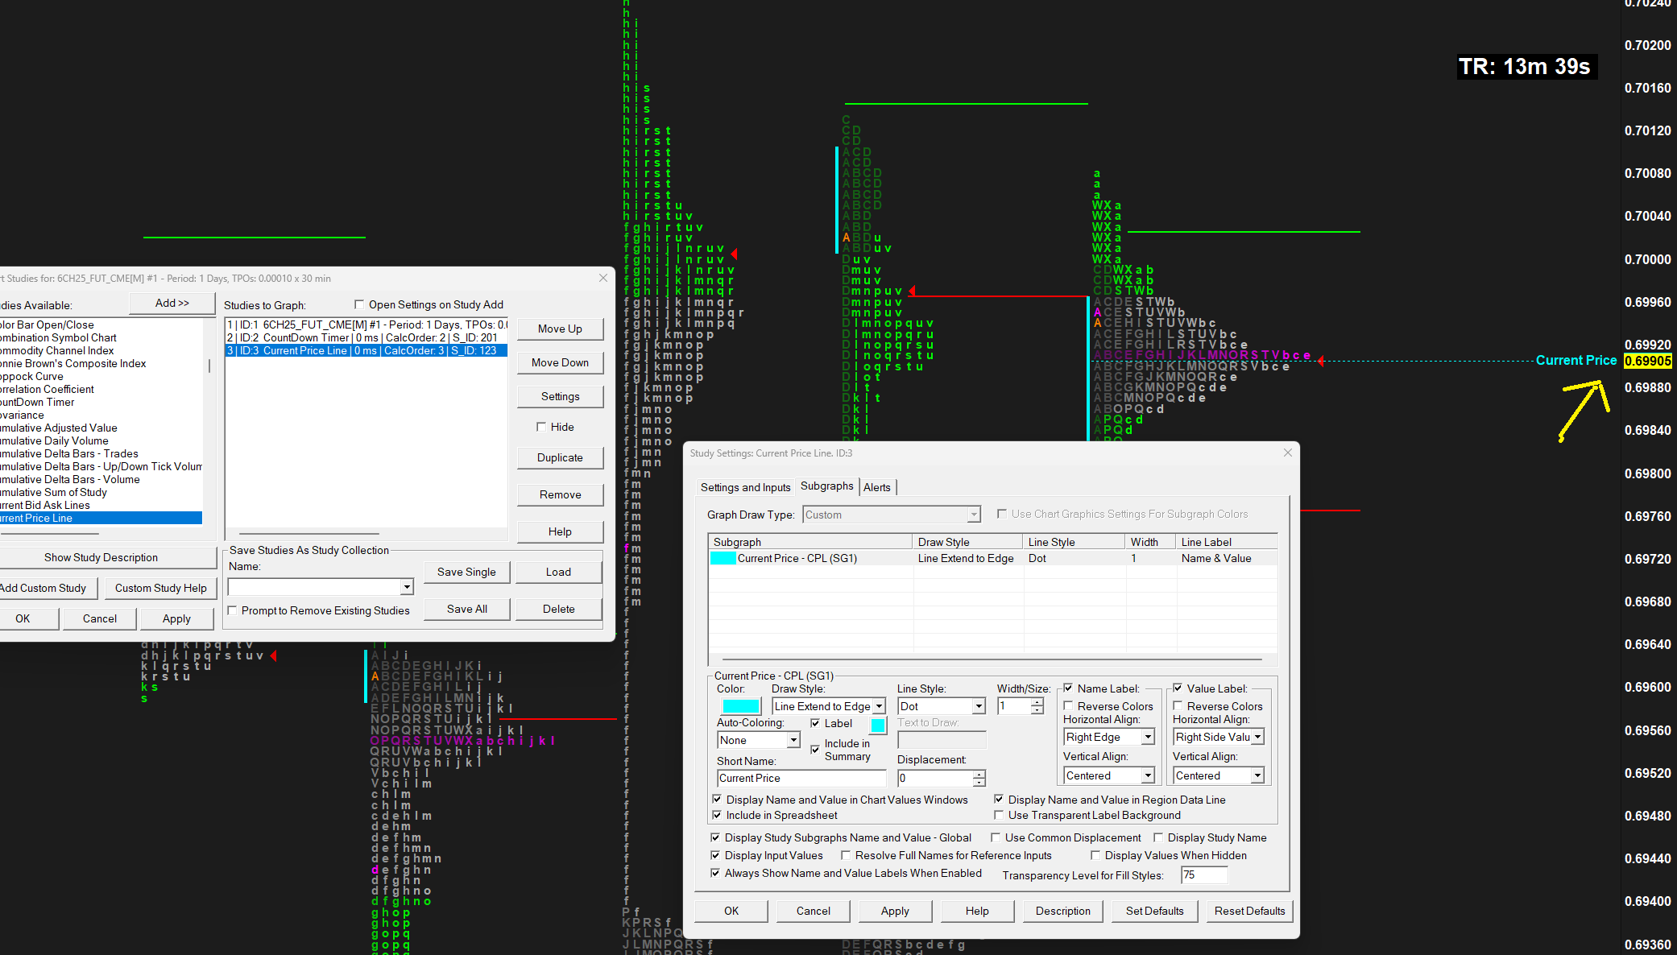The image size is (1677, 955).
Task: Click Set Defaults button
Action: tap(1154, 911)
